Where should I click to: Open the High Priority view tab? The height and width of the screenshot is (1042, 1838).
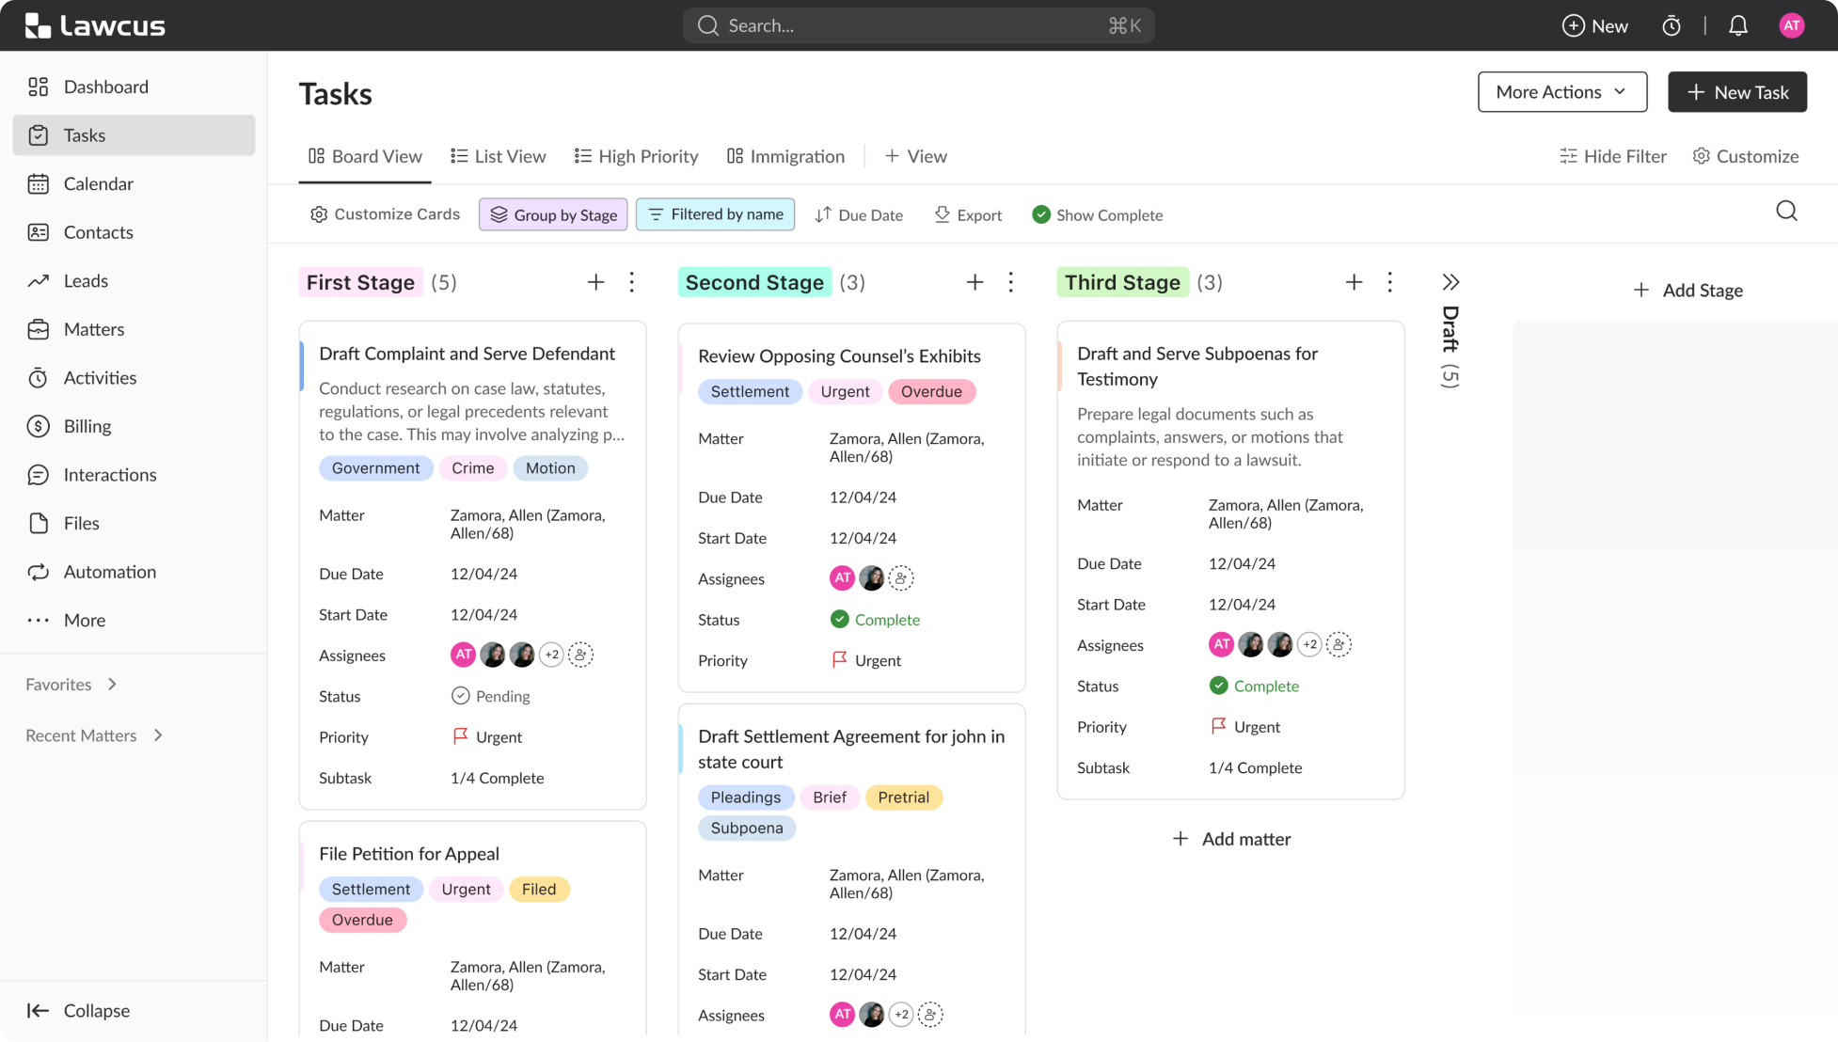[x=637, y=156]
